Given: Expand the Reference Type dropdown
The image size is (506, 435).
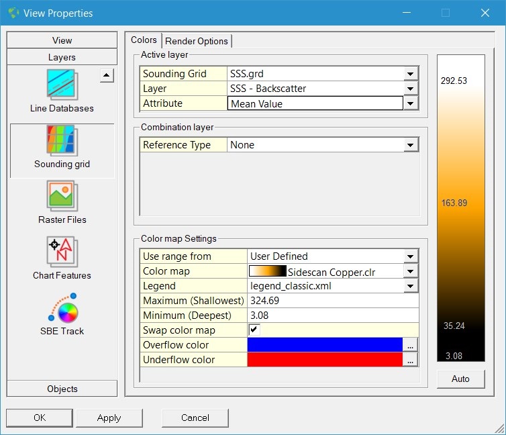Looking at the screenshot, I should pyautogui.click(x=411, y=145).
